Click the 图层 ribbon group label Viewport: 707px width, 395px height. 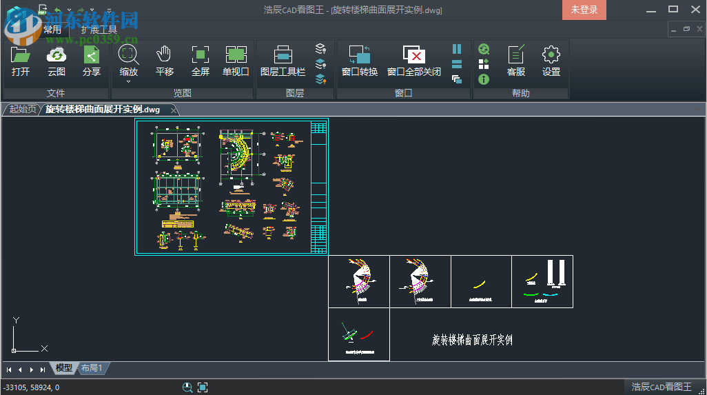295,93
